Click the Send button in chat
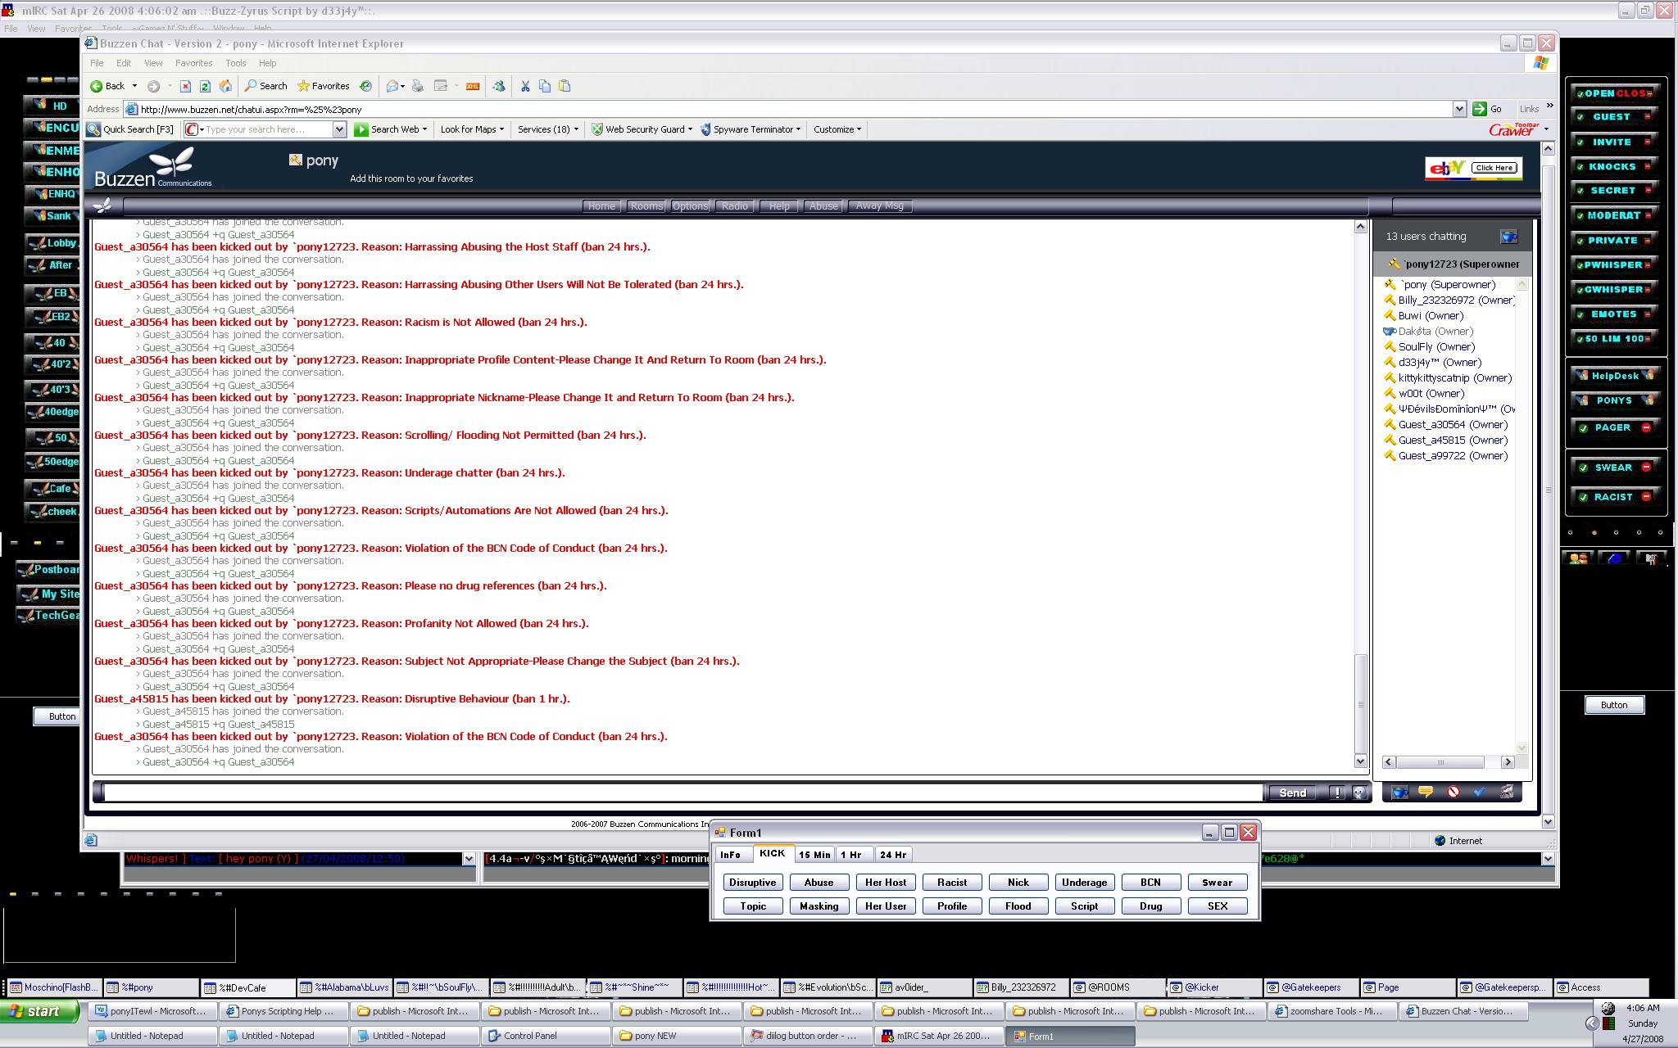1678x1048 pixels. click(x=1292, y=793)
